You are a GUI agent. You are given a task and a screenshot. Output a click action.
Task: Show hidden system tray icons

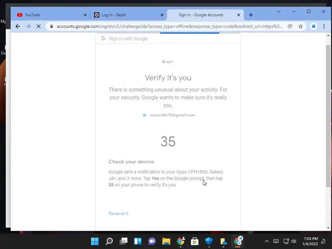click(x=267, y=241)
